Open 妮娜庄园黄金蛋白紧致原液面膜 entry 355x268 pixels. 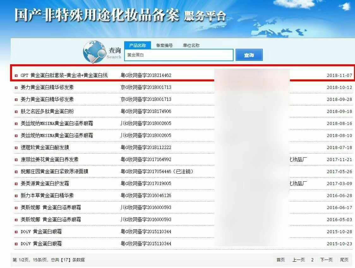(x=54, y=172)
